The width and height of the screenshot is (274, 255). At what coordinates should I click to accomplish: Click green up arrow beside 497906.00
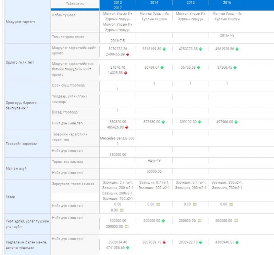(x=236, y=122)
